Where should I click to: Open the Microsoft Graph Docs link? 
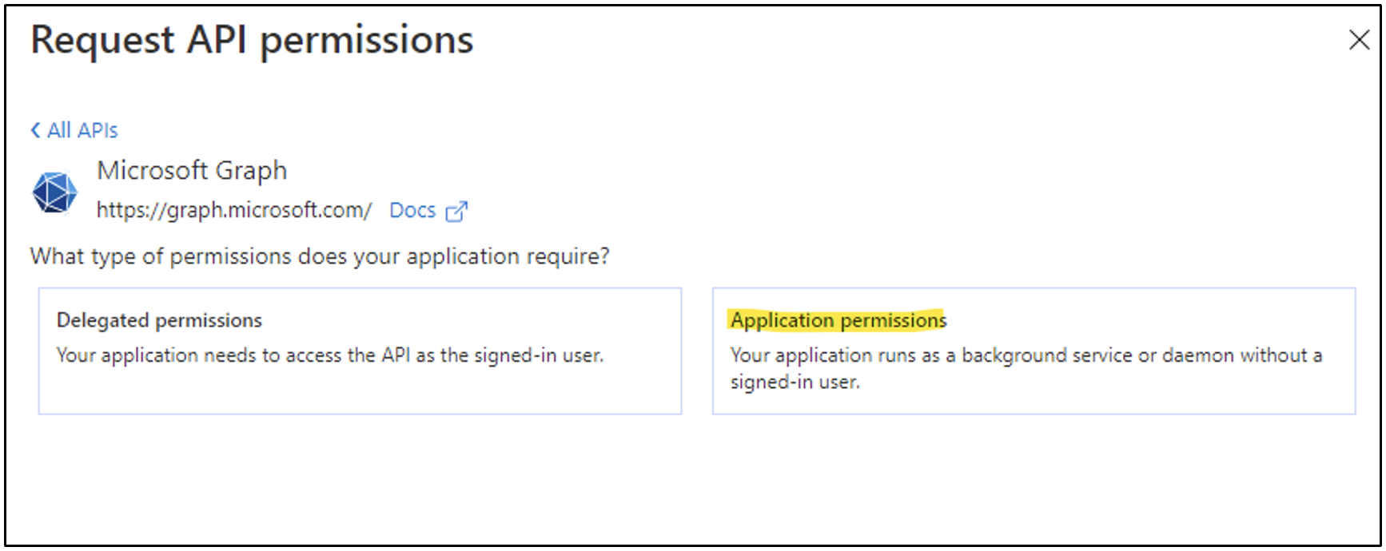412,211
